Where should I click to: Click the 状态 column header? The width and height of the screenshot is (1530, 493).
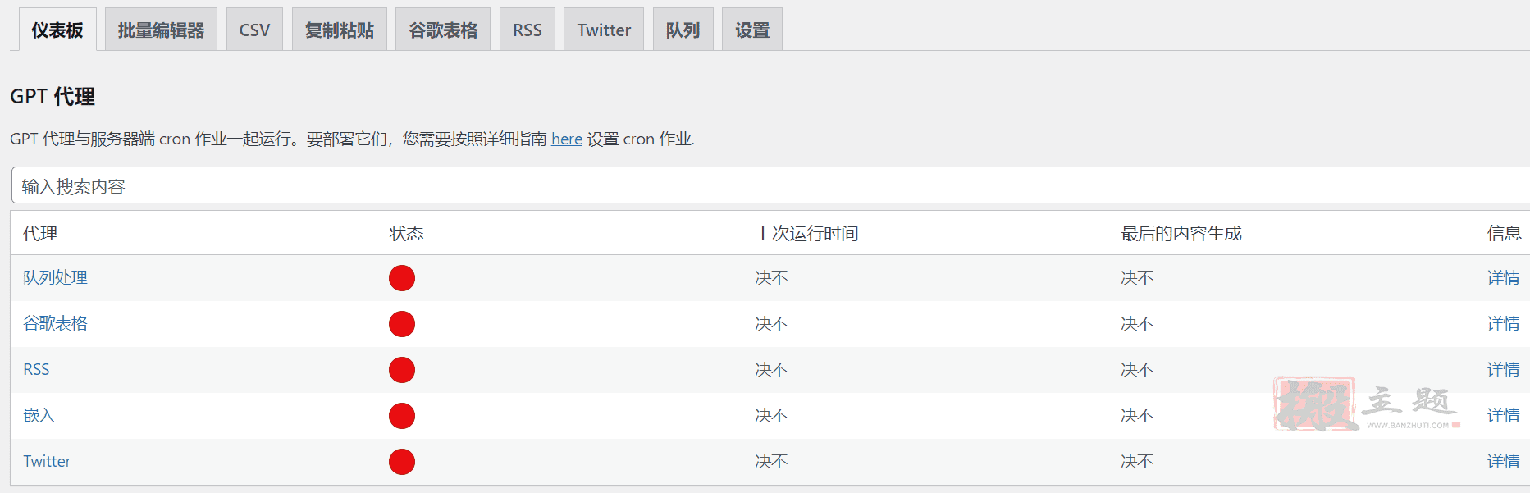click(406, 233)
